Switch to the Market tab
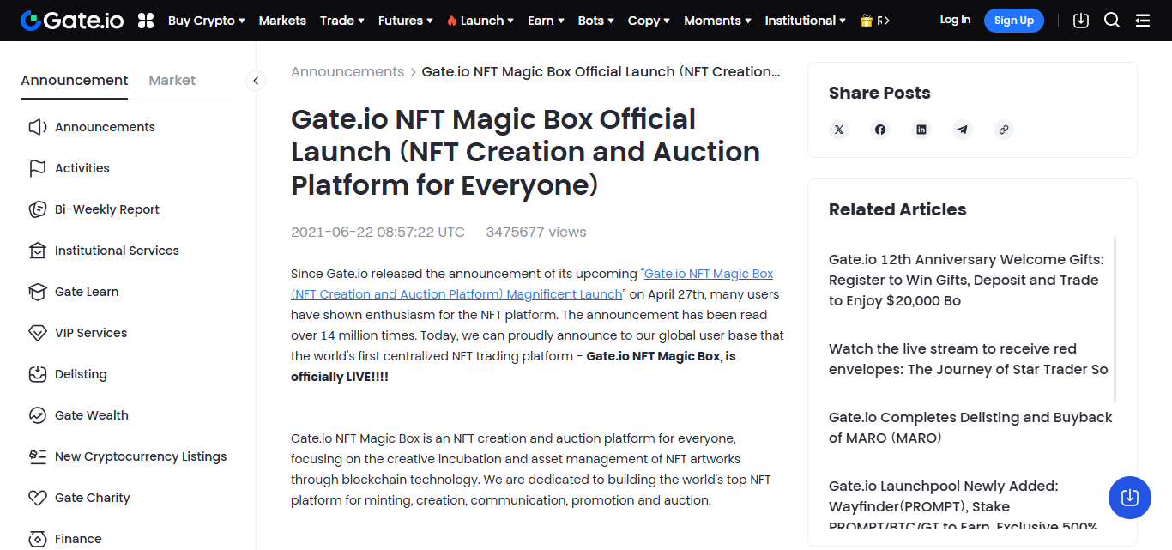This screenshot has height=550, width=1172. pos(172,81)
